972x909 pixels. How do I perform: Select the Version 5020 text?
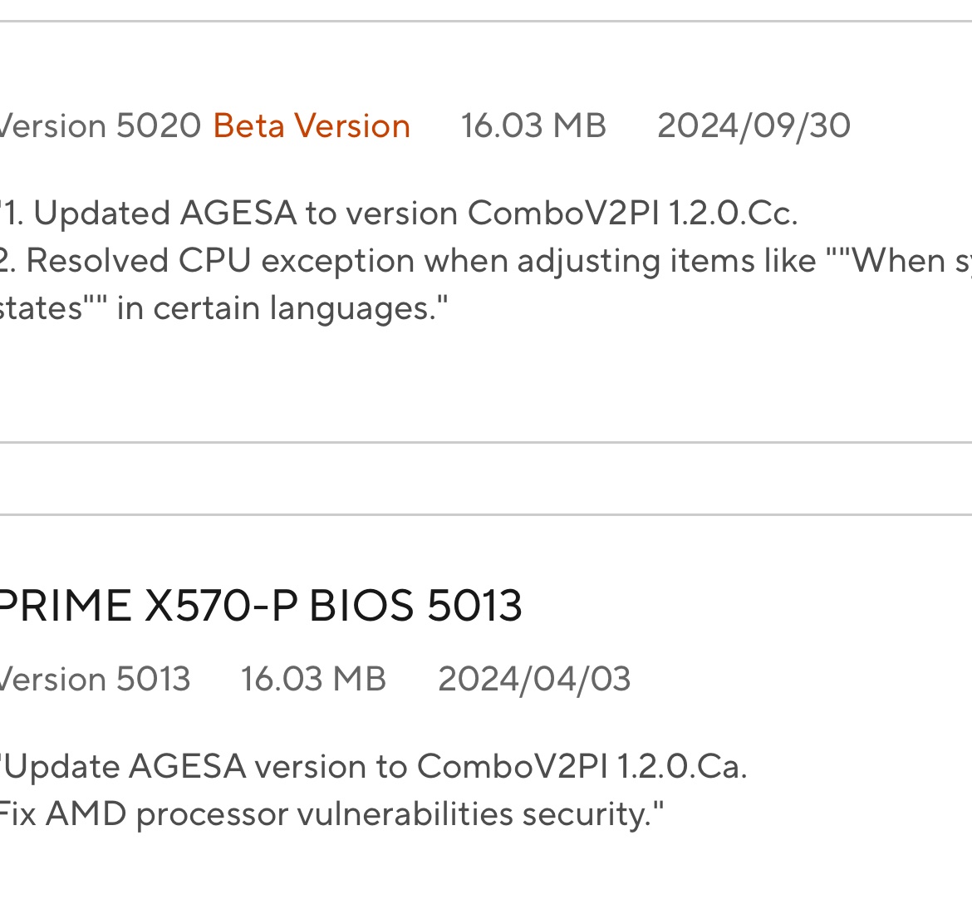click(x=100, y=126)
